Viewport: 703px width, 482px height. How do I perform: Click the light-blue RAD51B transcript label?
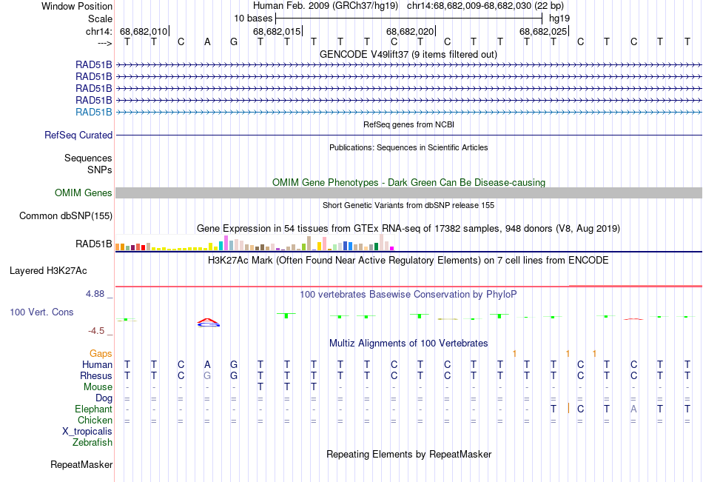click(94, 113)
